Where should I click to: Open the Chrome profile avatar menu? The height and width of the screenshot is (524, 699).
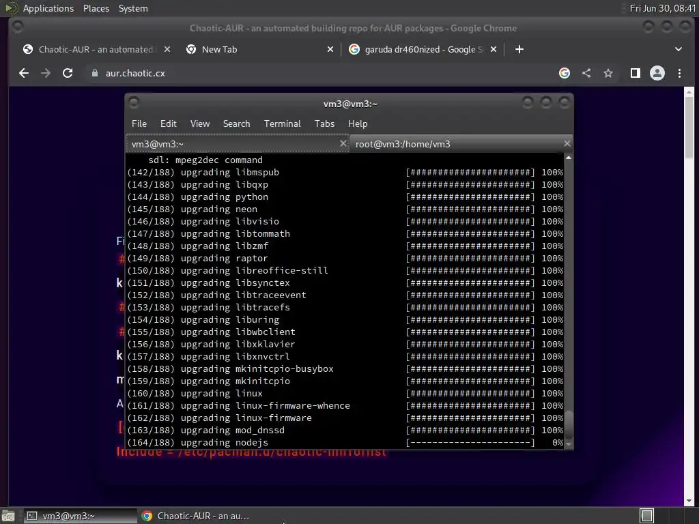click(x=657, y=73)
